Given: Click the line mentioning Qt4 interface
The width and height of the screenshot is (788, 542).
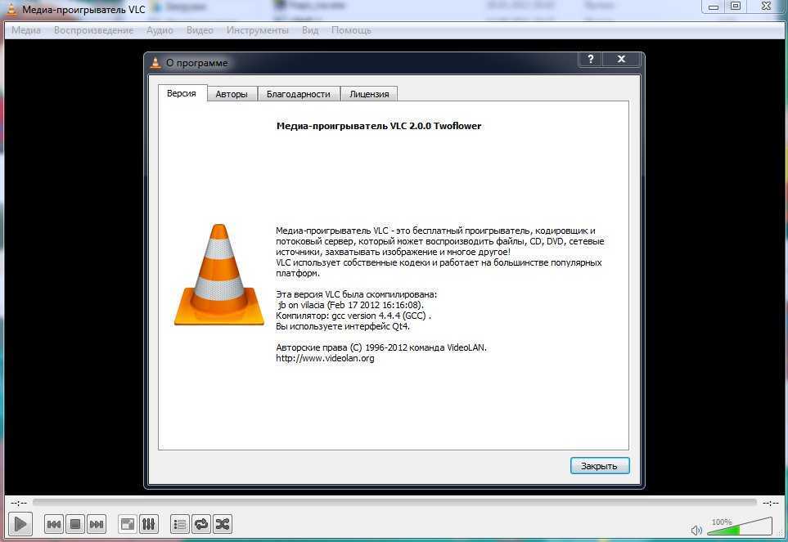Looking at the screenshot, I should coord(343,326).
